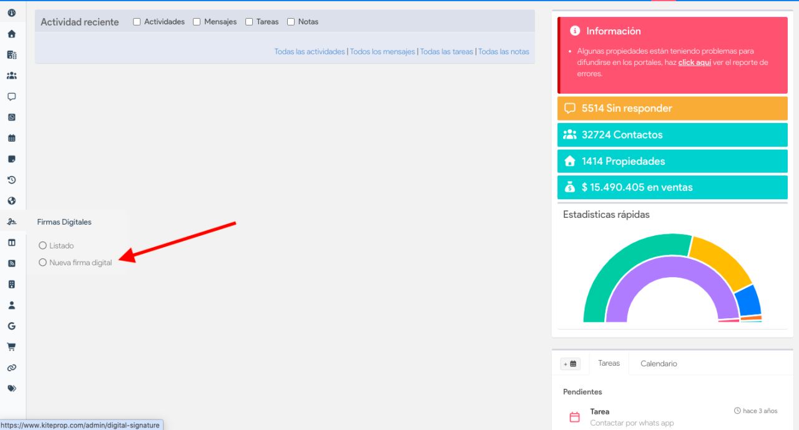The height and width of the screenshot is (430, 799).
Task: Open the Todas las tareas link
Action: point(446,52)
